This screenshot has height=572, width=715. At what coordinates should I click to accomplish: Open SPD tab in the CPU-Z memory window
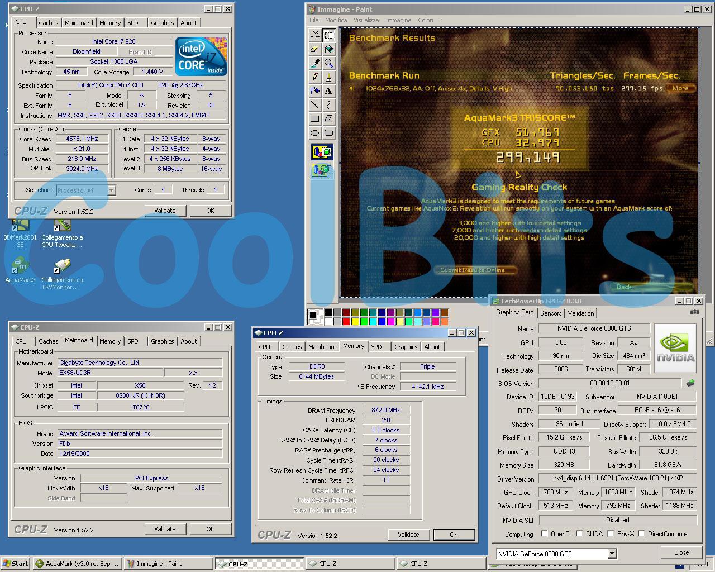coord(376,347)
